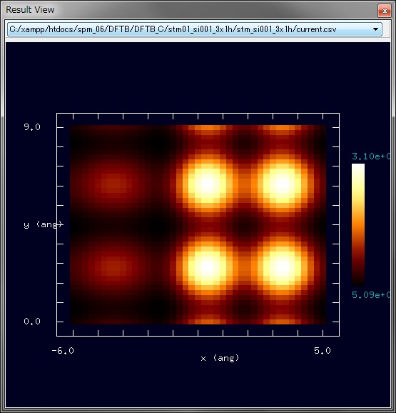This screenshot has height=413, width=396.
Task: Click the top-right bright spot in the heatmap
Action: click(283, 184)
